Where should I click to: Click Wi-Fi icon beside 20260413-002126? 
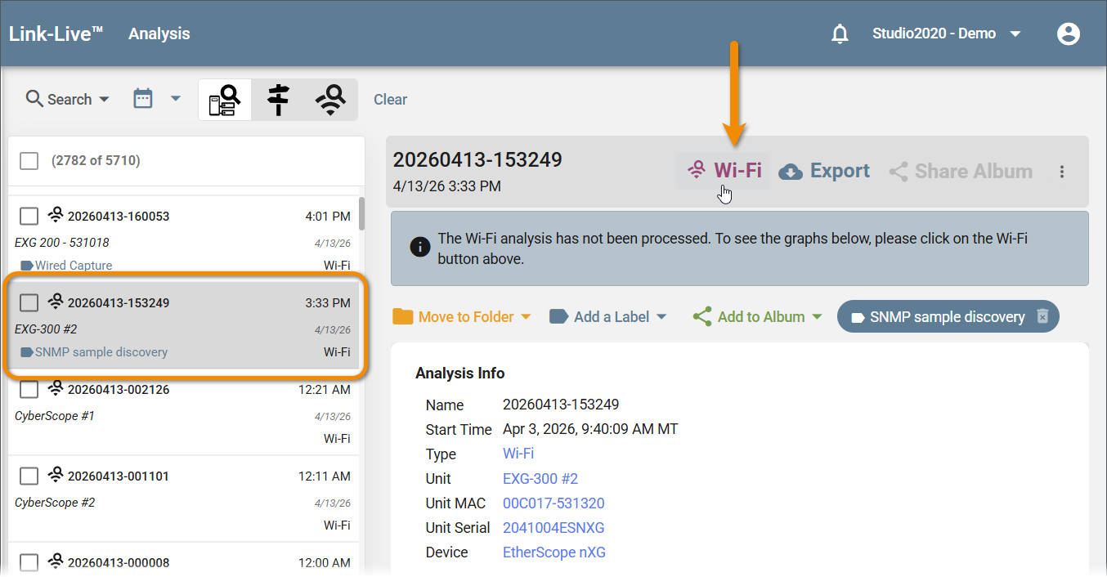coord(56,389)
